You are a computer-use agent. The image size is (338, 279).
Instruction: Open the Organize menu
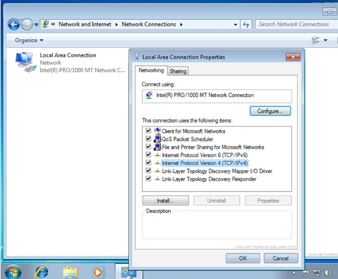click(29, 40)
